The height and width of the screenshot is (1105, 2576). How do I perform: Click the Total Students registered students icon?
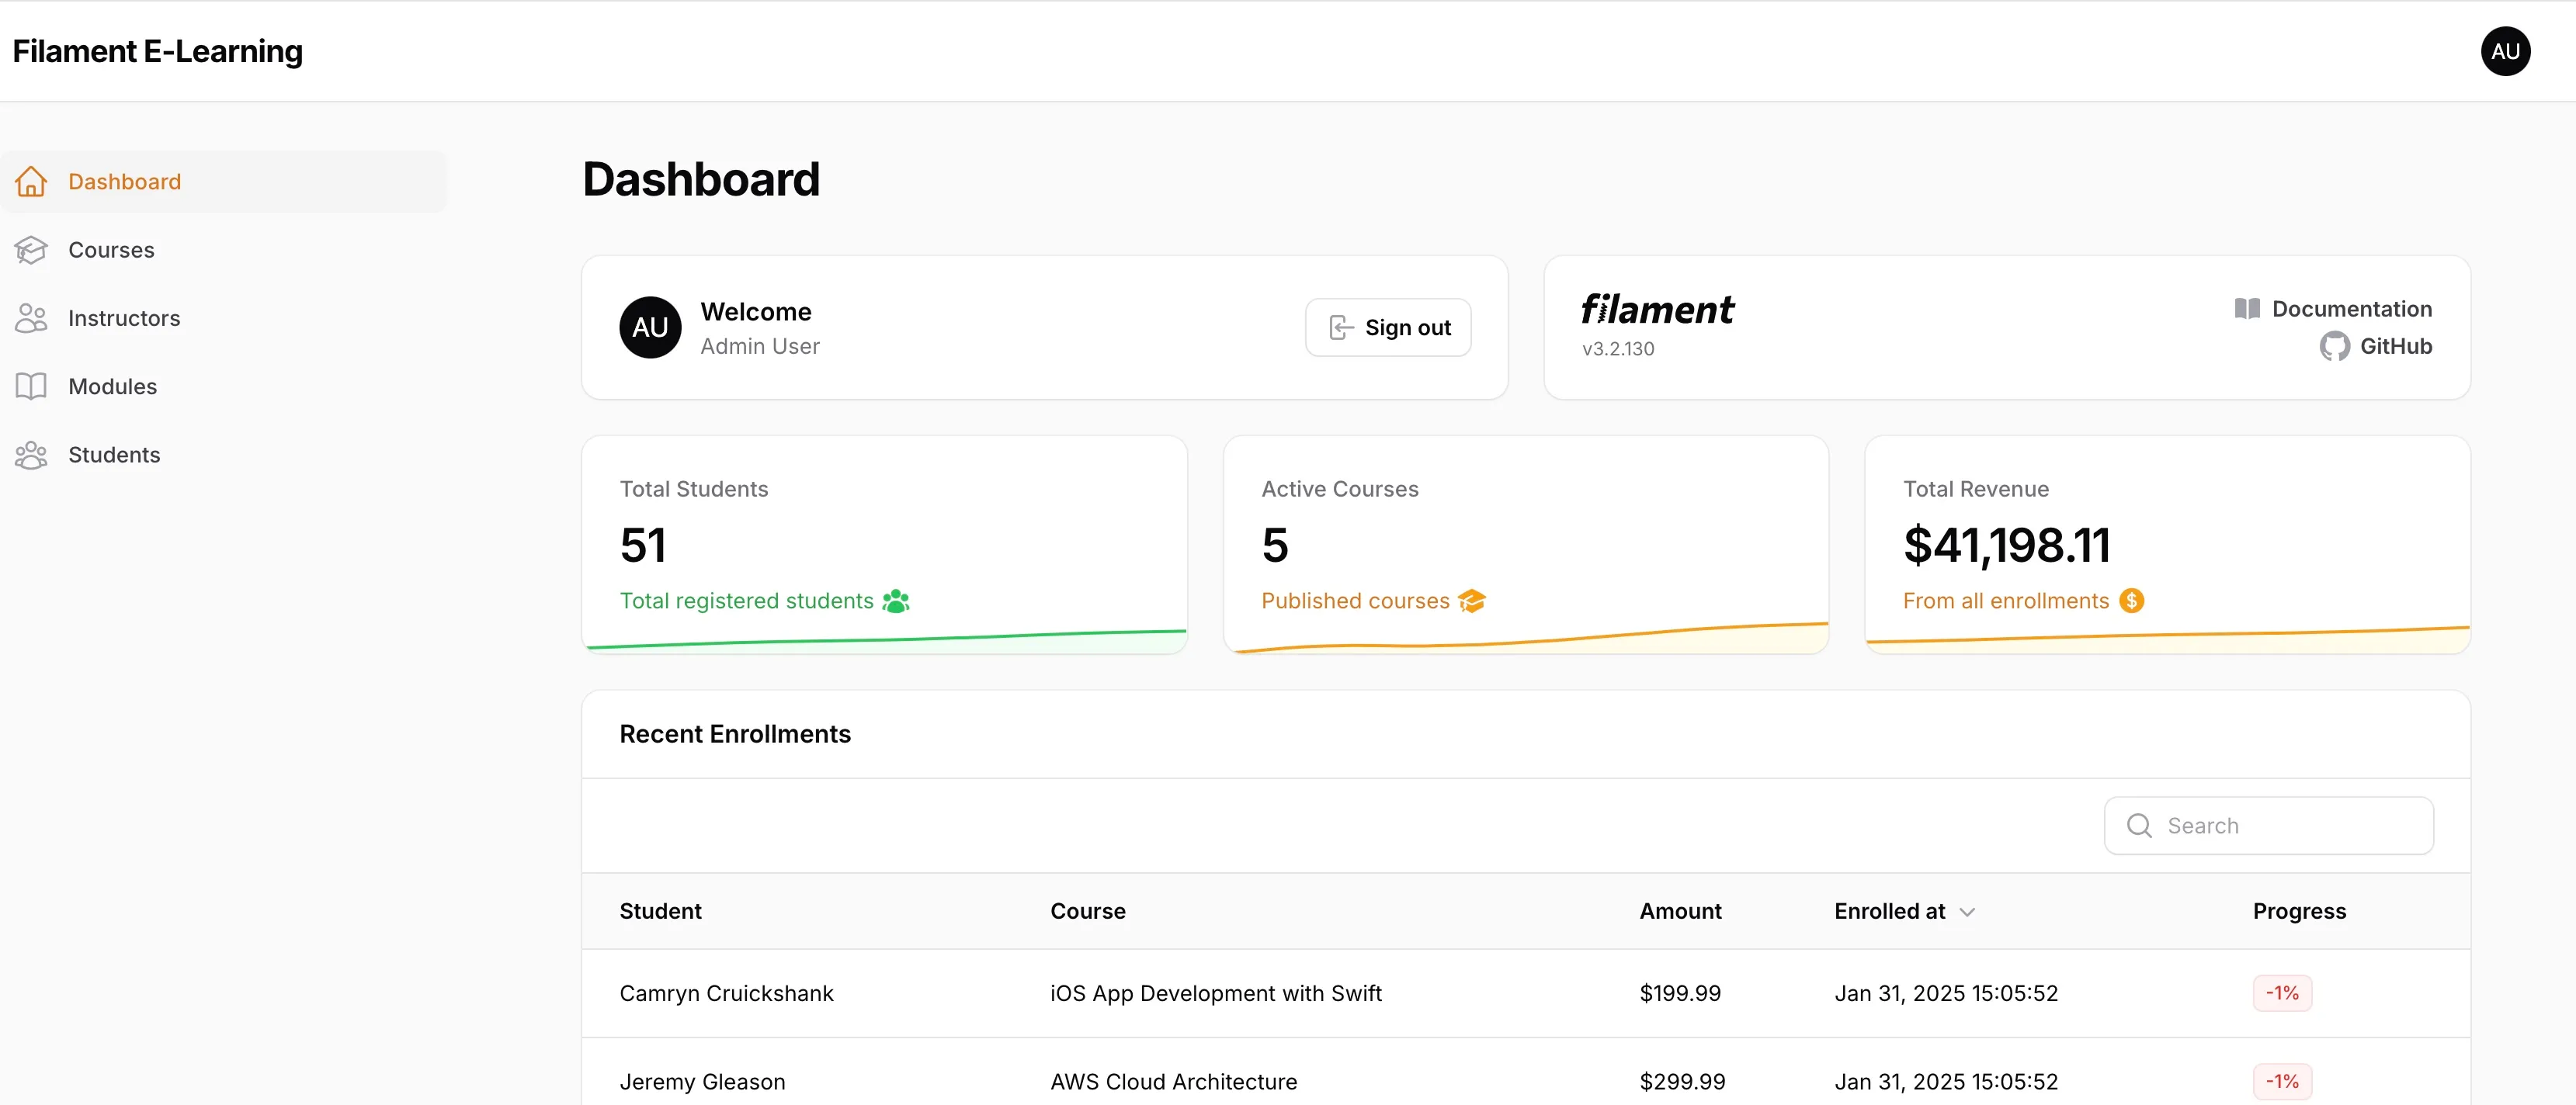(898, 599)
